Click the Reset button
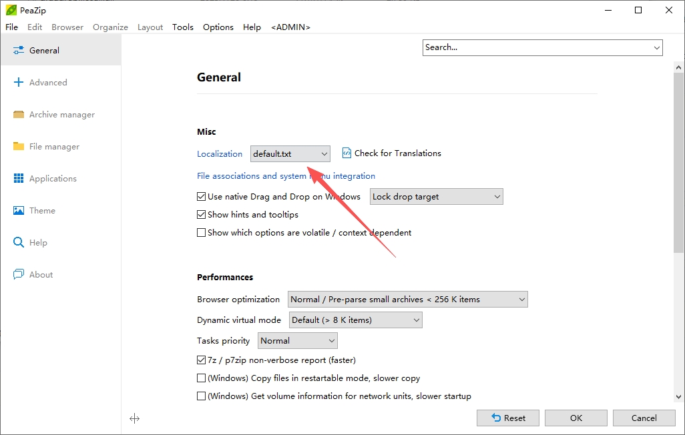Screen dimensions: 685x435 tap(507, 418)
